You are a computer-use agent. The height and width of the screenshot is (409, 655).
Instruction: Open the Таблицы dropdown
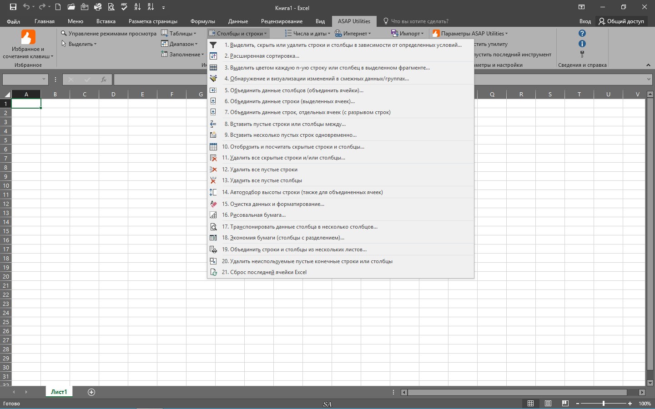[179, 33]
